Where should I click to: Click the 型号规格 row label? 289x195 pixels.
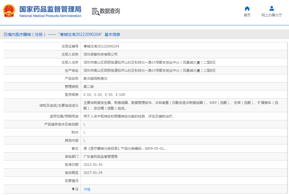[x=71, y=95]
